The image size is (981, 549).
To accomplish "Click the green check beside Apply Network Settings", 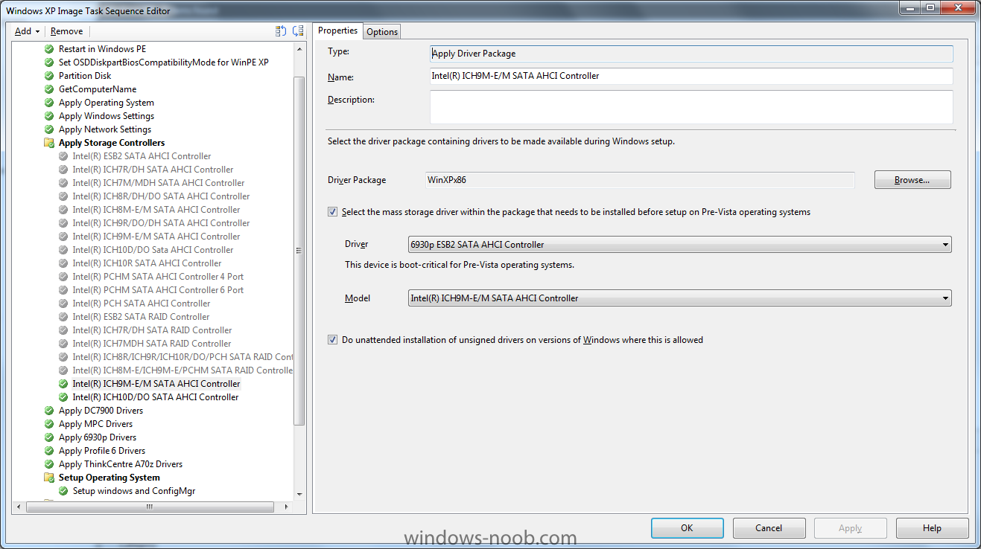I will click(x=49, y=129).
